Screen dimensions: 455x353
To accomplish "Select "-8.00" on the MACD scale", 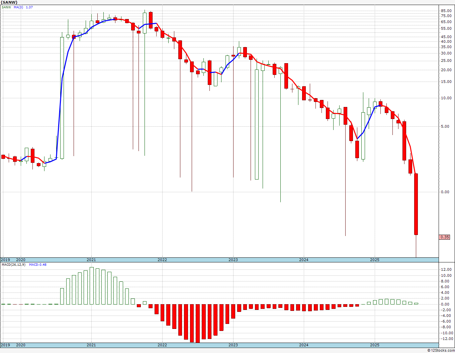I will (447, 327).
